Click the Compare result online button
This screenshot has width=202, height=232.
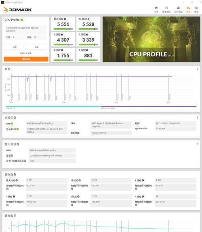tap(25, 53)
